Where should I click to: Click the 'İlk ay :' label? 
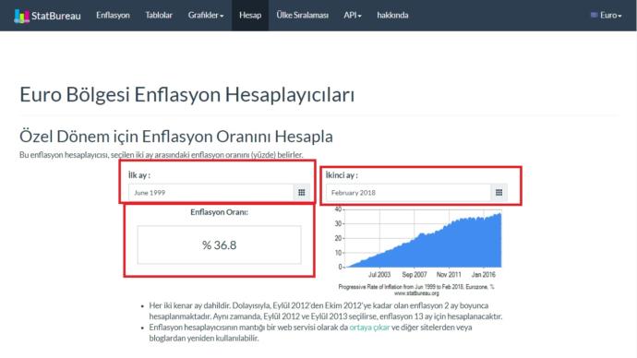(139, 175)
